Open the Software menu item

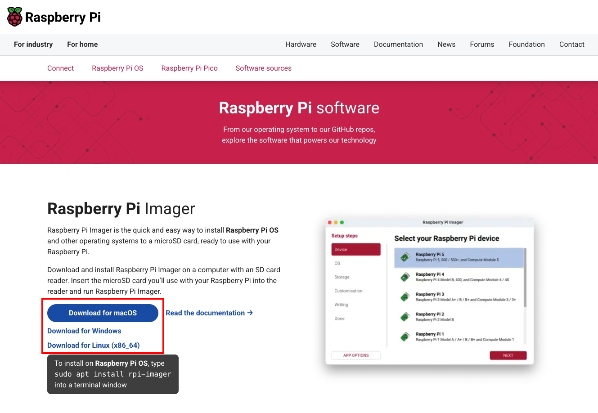coord(345,45)
